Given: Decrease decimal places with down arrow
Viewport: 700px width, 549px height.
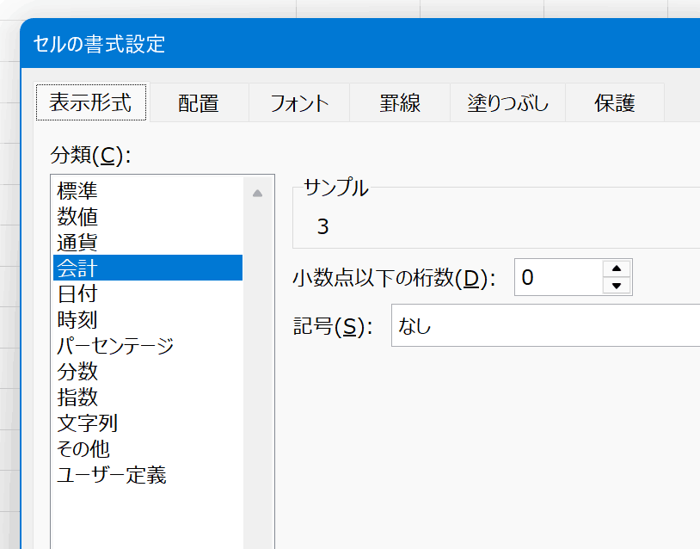Looking at the screenshot, I should pyautogui.click(x=617, y=286).
